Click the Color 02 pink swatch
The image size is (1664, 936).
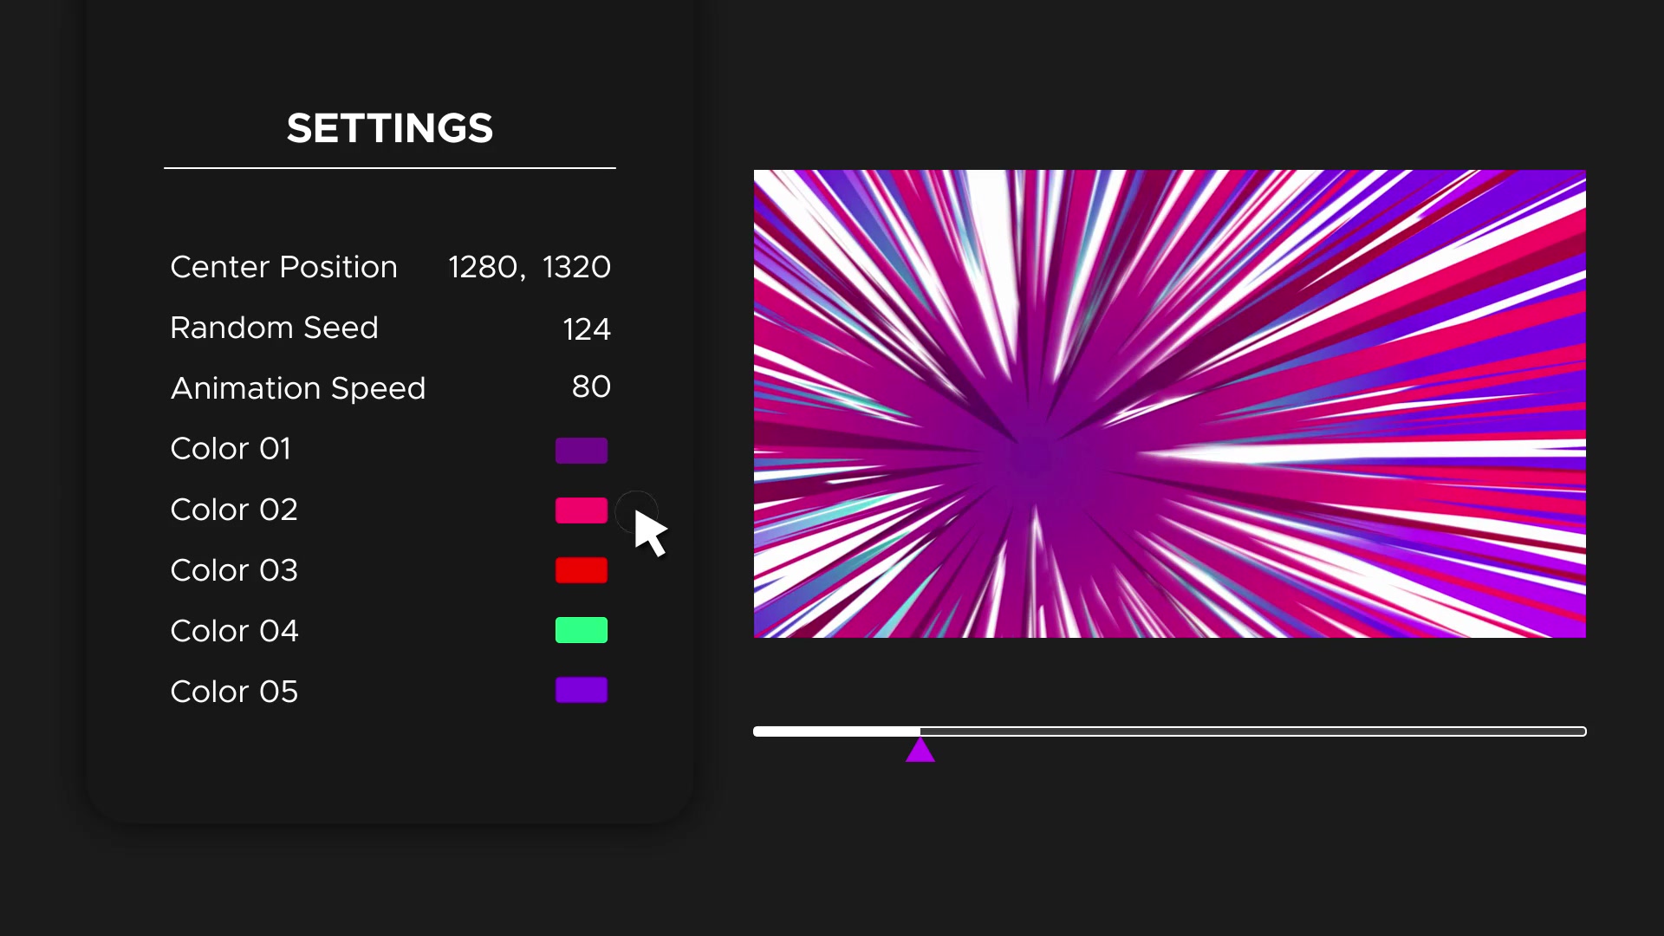tap(582, 510)
